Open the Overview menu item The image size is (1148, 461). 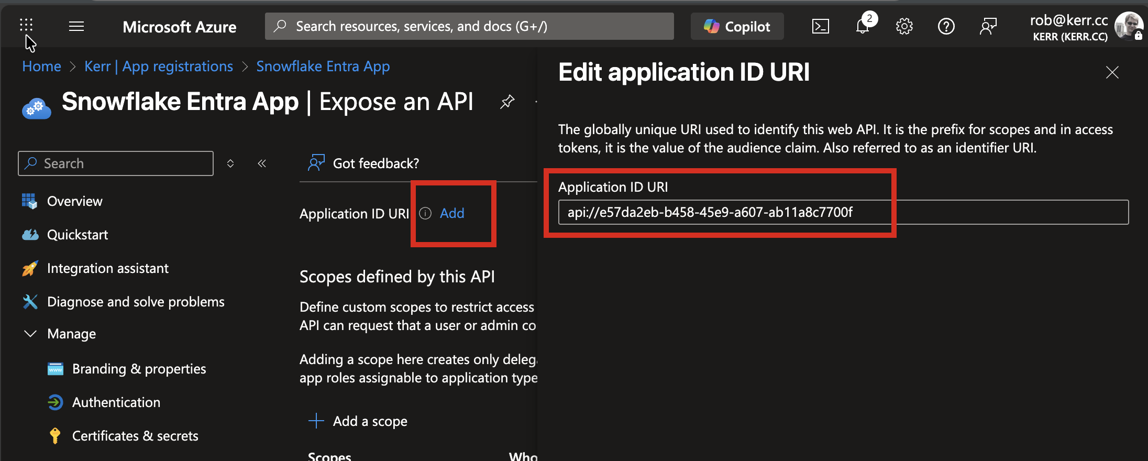(x=74, y=201)
